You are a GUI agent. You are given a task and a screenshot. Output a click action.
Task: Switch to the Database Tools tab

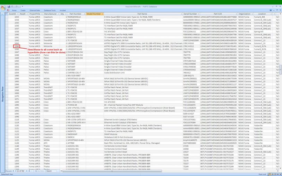(x=50, y=10)
